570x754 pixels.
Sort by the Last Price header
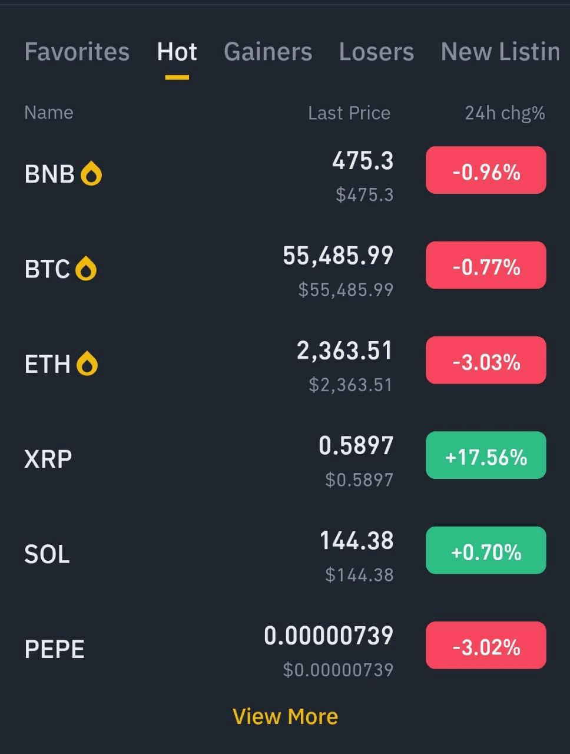coord(349,113)
